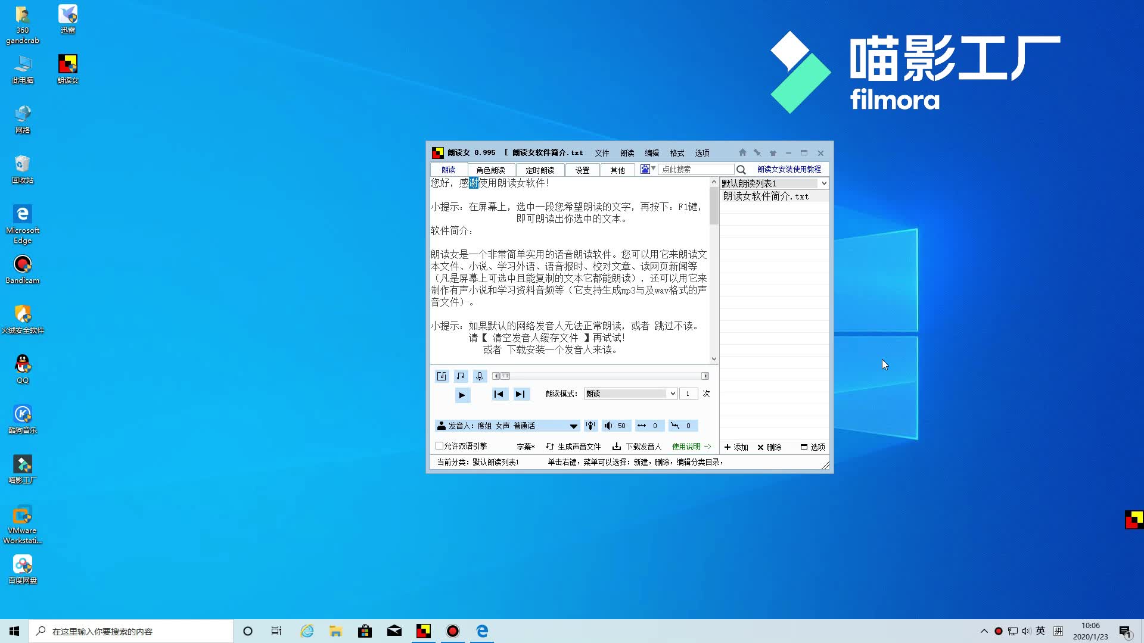Click the magnifier search icon
The width and height of the screenshot is (1144, 643).
(741, 170)
